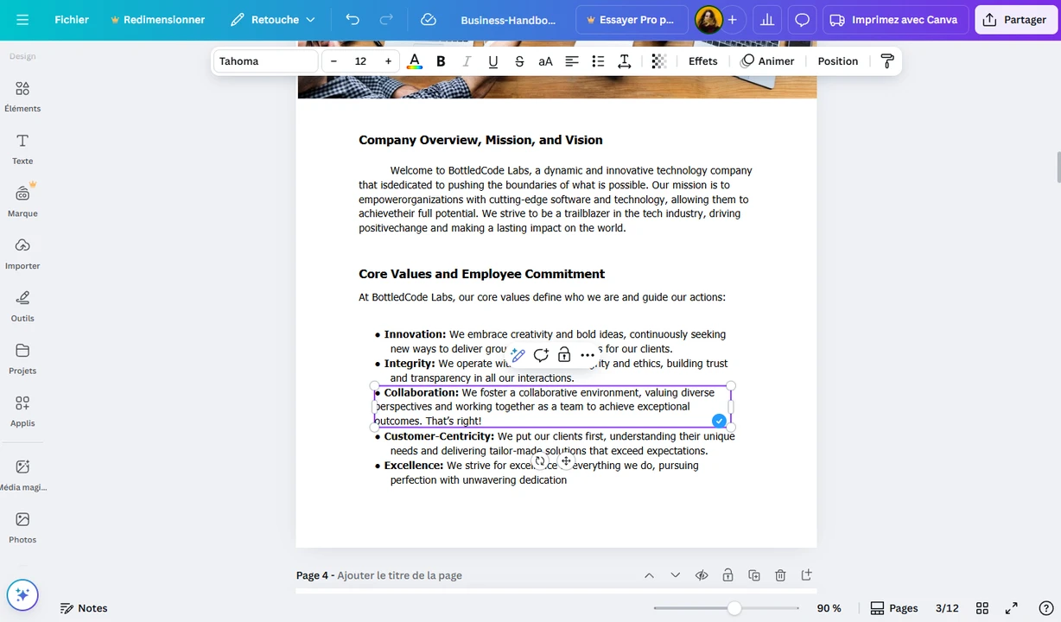Open the Projets panel
1061x622 pixels.
(22, 359)
